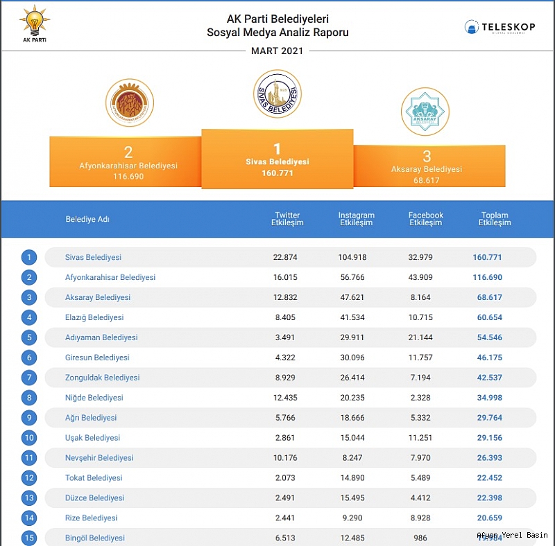Click the blue rank 8 badge
555x546 pixels.
pyautogui.click(x=28, y=398)
